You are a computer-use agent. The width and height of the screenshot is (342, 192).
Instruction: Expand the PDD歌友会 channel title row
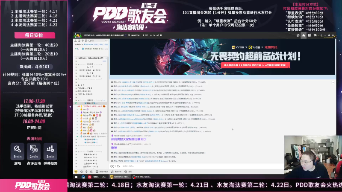point(90,58)
